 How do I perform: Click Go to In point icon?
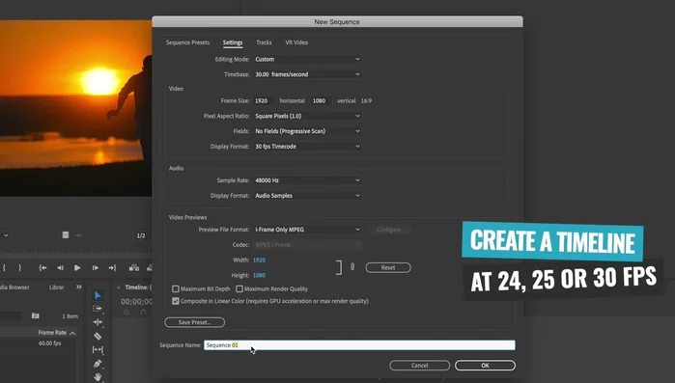coord(42,267)
